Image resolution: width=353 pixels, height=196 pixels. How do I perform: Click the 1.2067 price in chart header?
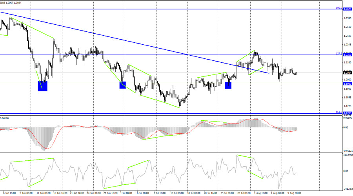tap(10, 3)
